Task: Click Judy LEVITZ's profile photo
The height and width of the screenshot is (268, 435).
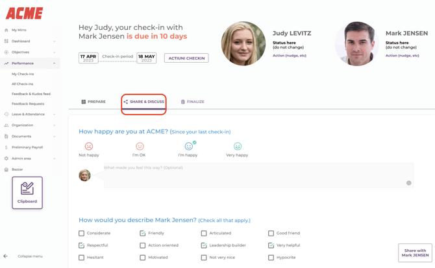Action: [243, 43]
